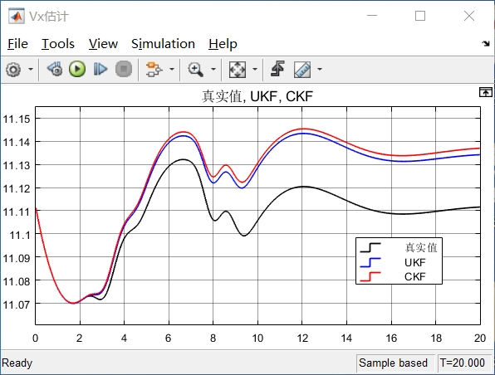Viewport: 495px width, 375px height.
Task: Open the File menu
Action: pos(17,44)
